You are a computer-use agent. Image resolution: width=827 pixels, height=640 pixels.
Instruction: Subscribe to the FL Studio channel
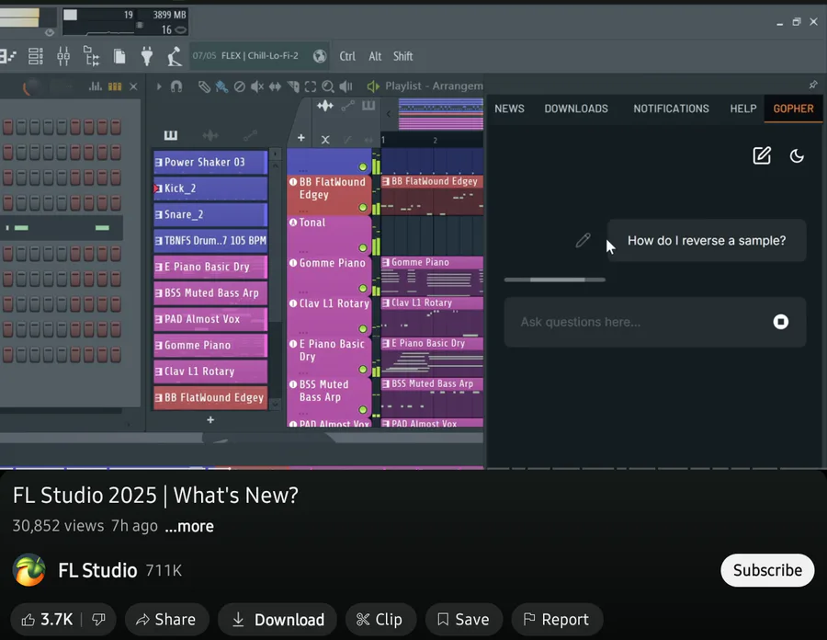tap(767, 570)
